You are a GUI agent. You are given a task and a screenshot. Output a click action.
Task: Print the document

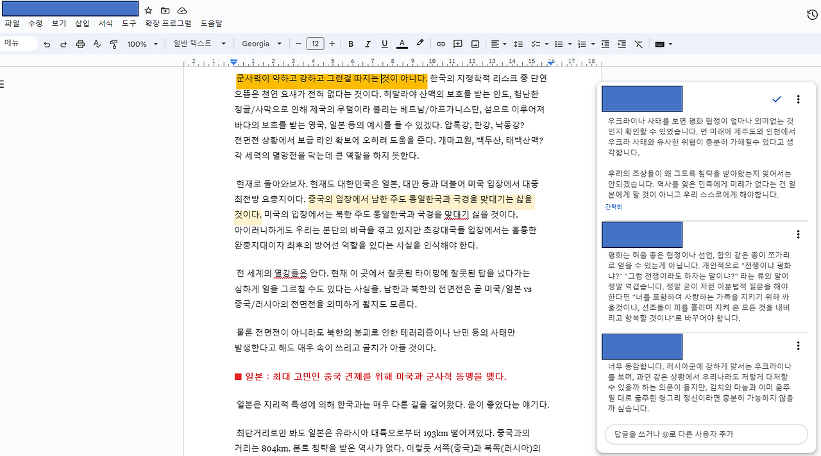[80, 44]
